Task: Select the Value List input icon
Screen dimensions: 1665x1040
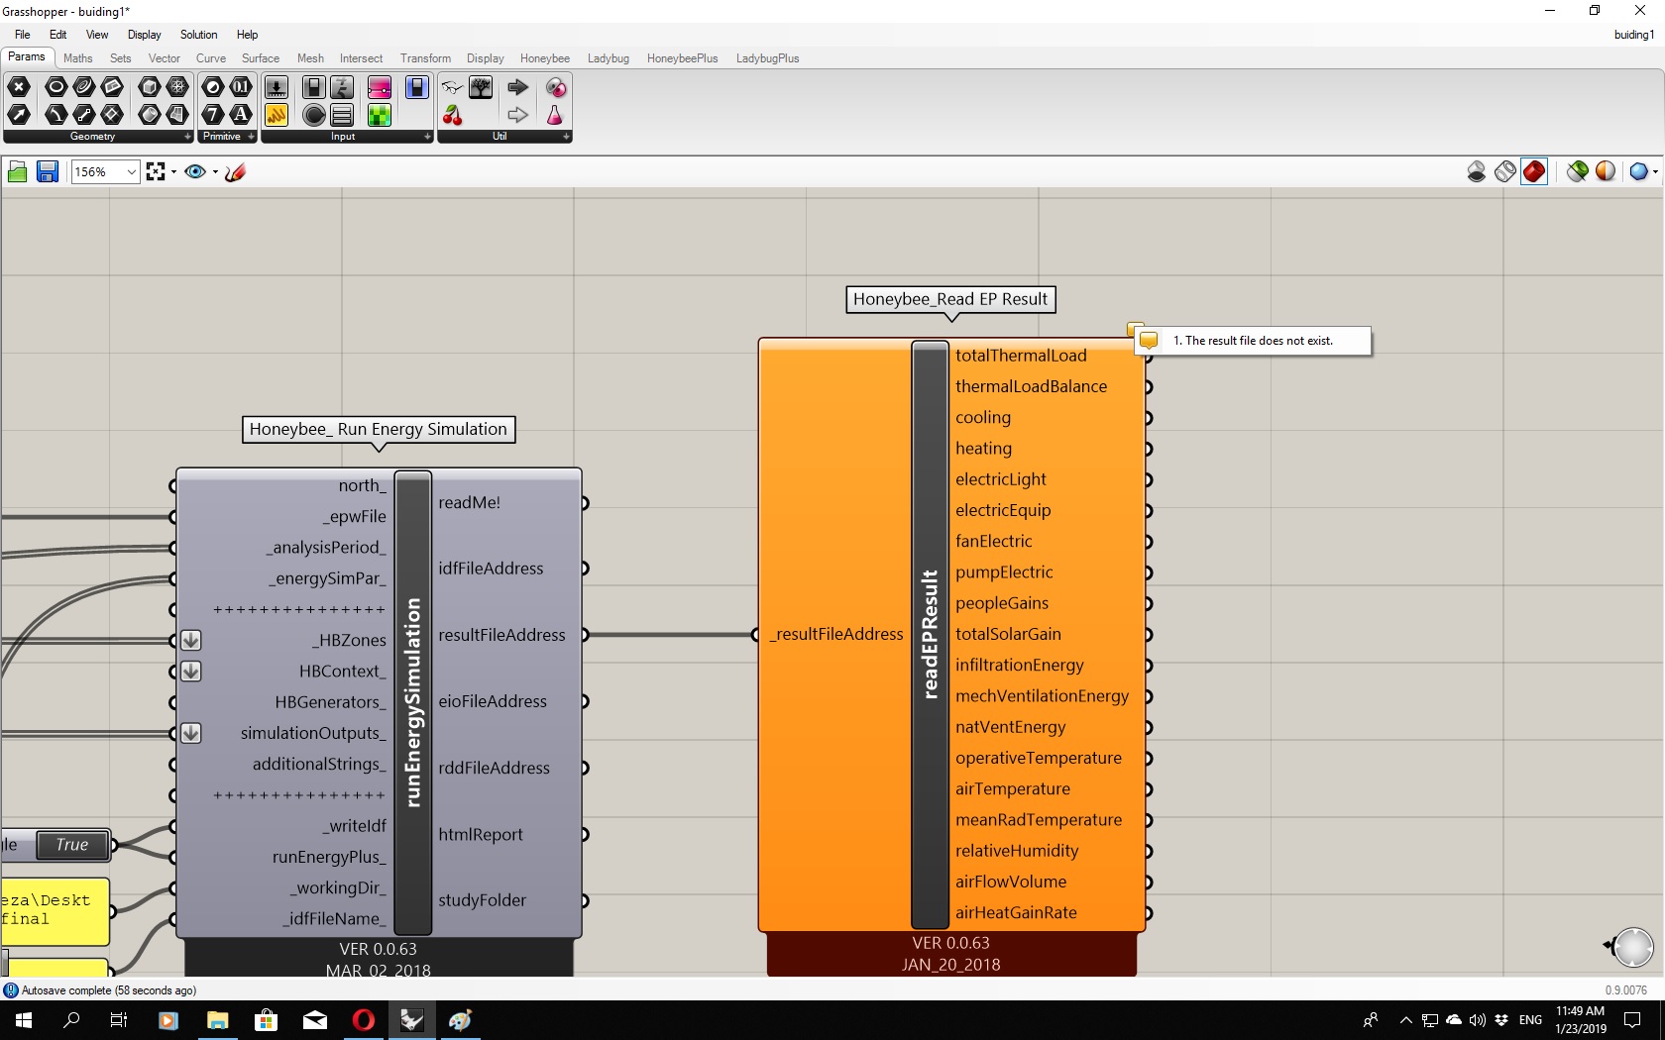Action: pos(342,115)
